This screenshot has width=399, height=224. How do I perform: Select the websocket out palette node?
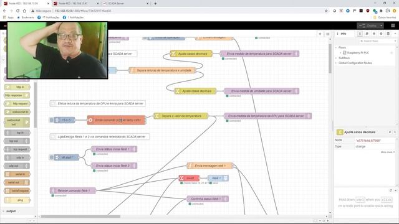pyautogui.click(x=17, y=122)
